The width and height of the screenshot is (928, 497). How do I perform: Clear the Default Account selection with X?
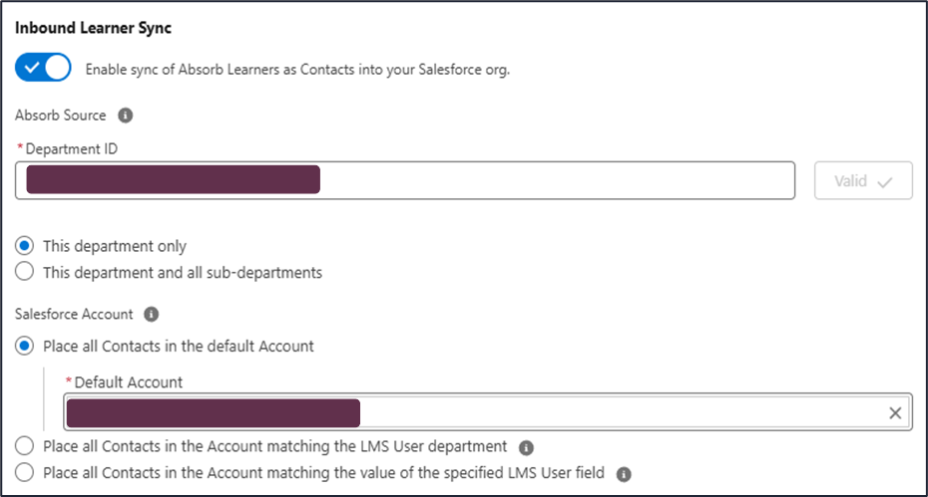[x=895, y=412]
